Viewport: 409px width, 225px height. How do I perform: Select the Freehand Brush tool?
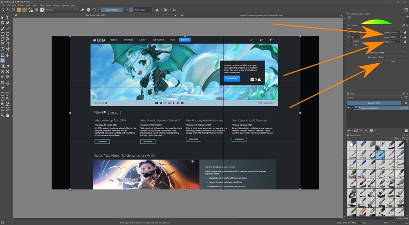pos(2,29)
